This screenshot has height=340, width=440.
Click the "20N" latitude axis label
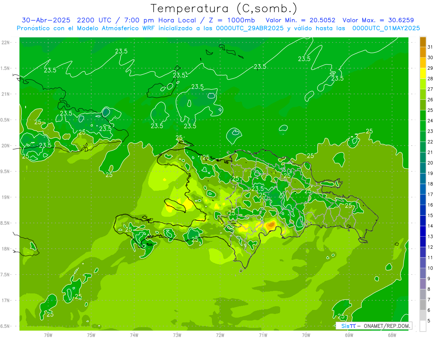click(6, 146)
